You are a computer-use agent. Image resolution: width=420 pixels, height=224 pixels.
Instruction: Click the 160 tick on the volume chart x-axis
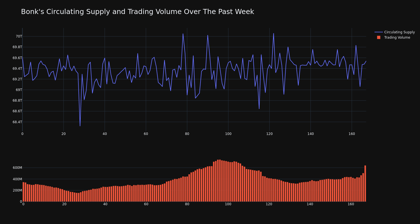[351, 204]
